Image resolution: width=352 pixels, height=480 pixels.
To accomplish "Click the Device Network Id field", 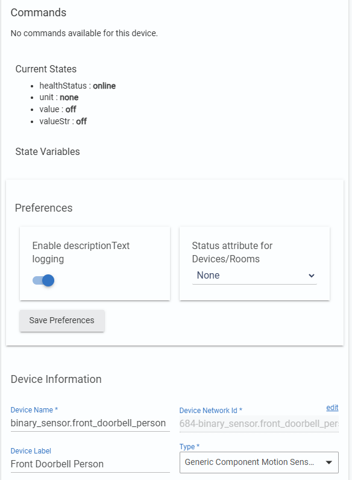I will pos(259,424).
